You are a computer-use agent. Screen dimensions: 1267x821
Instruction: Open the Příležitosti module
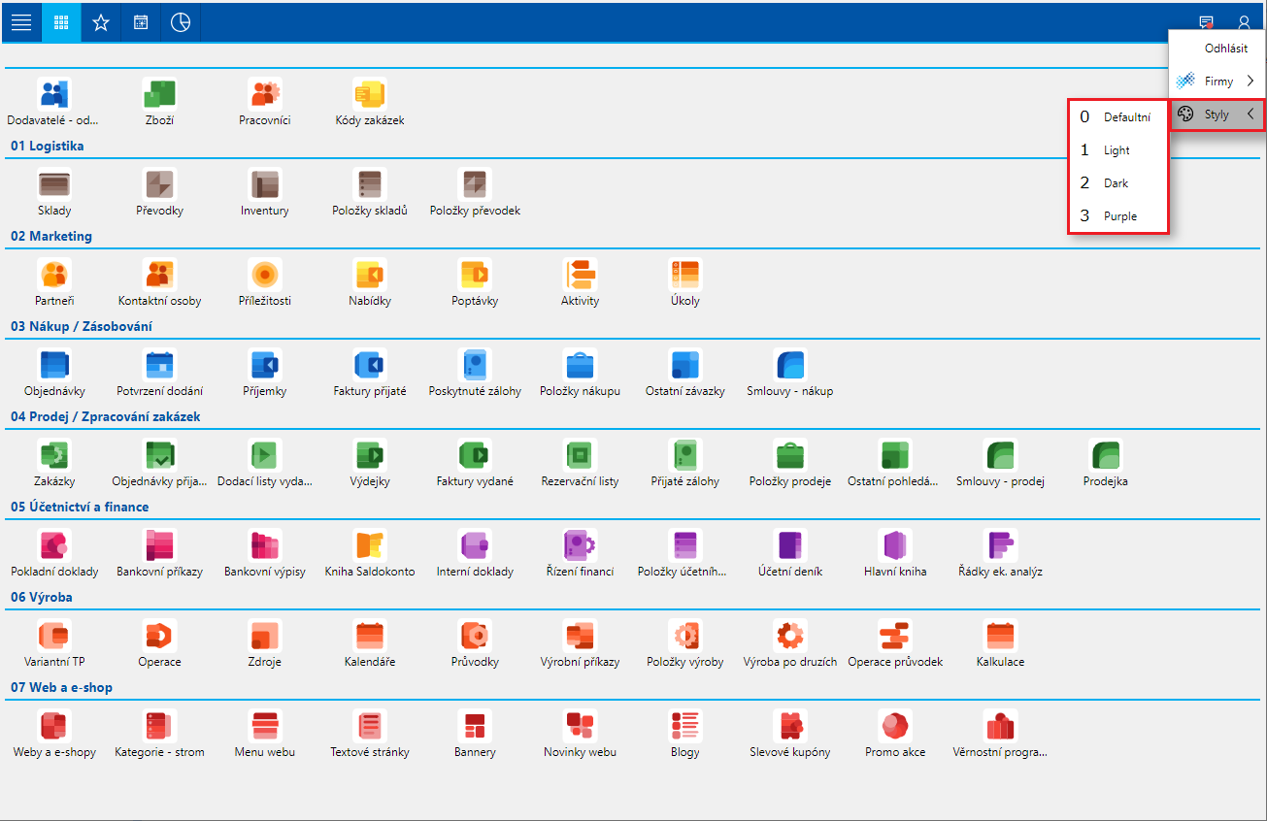point(265,281)
